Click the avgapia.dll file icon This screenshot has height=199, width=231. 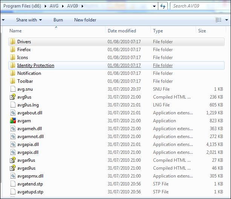coord(13,144)
